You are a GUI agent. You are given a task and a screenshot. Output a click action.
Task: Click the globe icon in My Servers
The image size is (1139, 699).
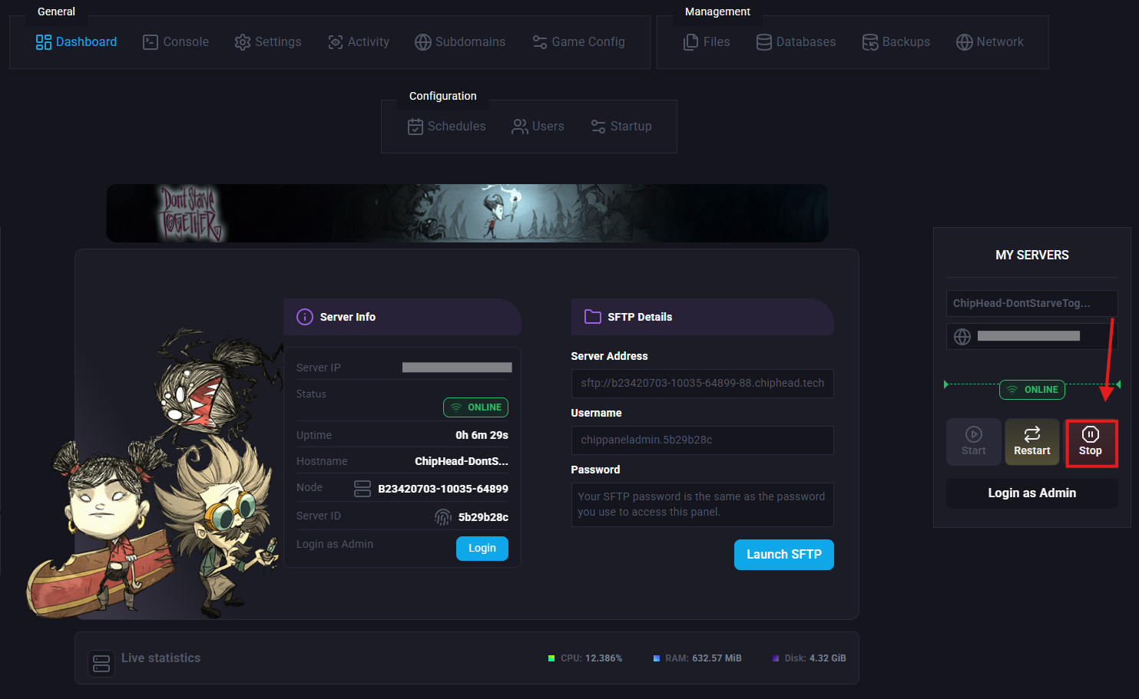[962, 336]
